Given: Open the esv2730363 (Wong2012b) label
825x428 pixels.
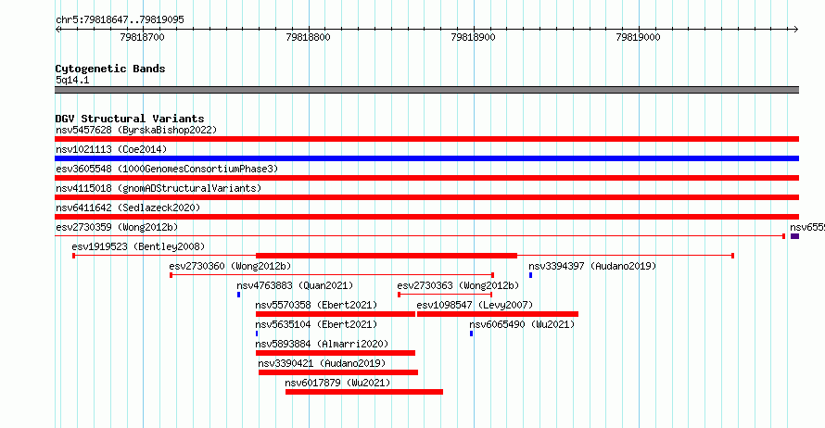Looking at the screenshot, I should click(458, 285).
